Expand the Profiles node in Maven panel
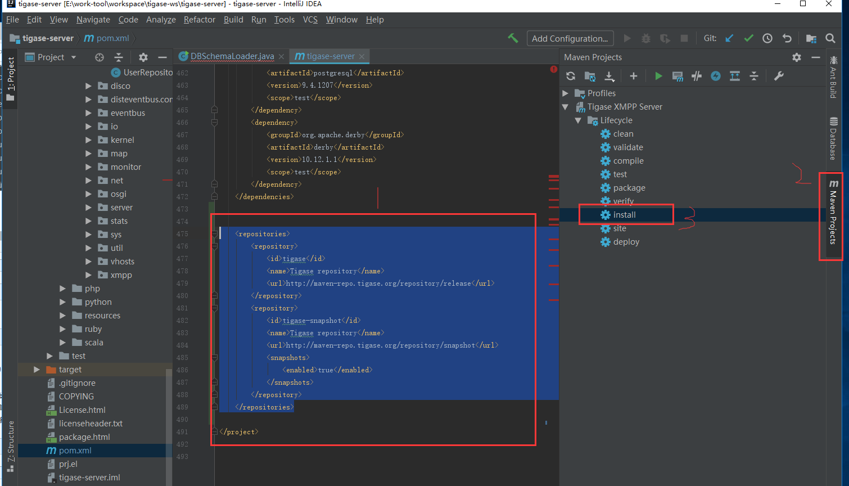The image size is (849, 486). 566,93
